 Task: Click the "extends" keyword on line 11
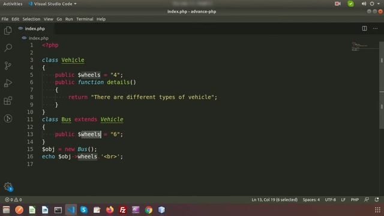pos(86,119)
